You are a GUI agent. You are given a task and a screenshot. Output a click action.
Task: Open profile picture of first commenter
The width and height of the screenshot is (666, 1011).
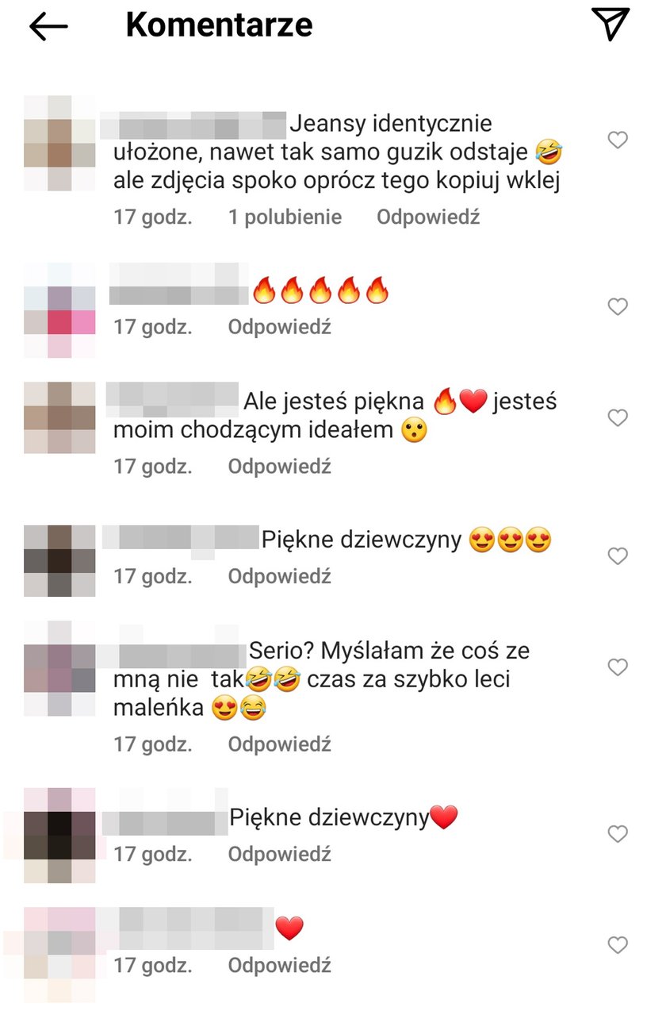59,144
